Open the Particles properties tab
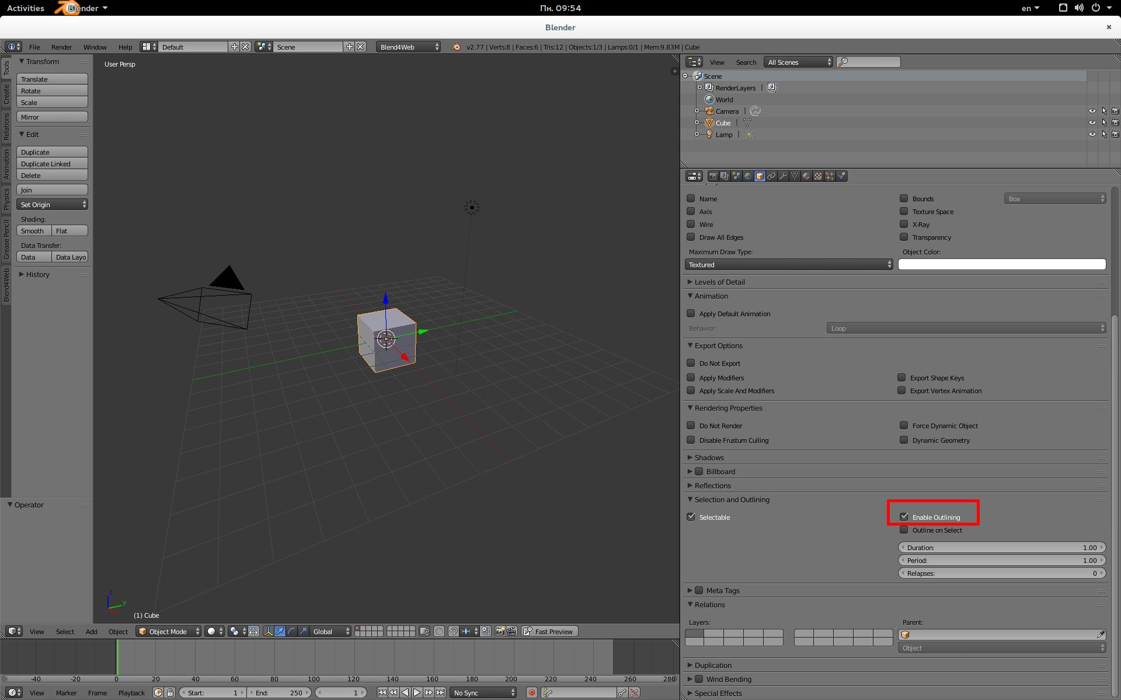1121x700 pixels. click(x=830, y=176)
